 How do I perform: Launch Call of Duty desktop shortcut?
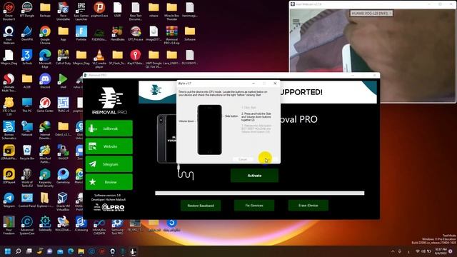click(64, 57)
